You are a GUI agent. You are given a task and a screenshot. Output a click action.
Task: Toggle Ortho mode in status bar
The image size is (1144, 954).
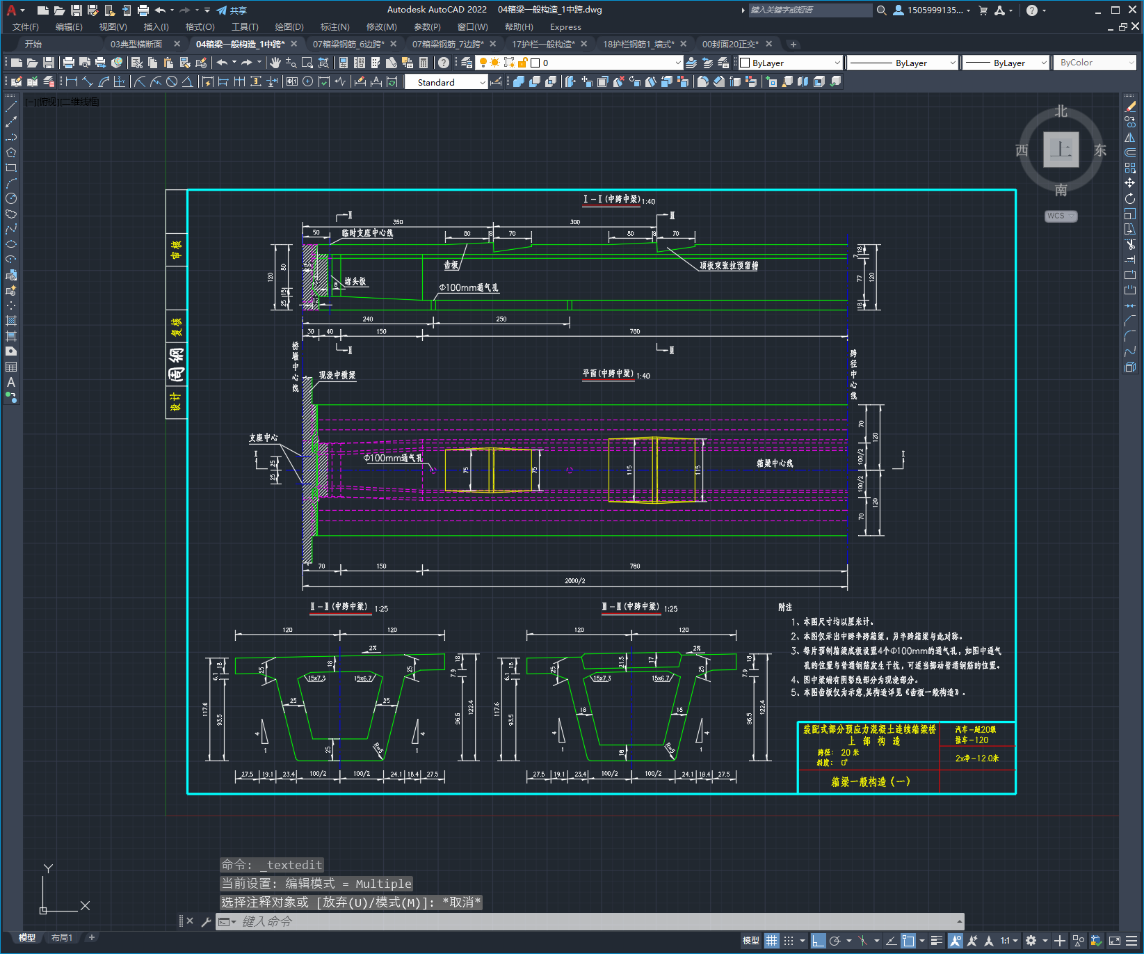819,941
